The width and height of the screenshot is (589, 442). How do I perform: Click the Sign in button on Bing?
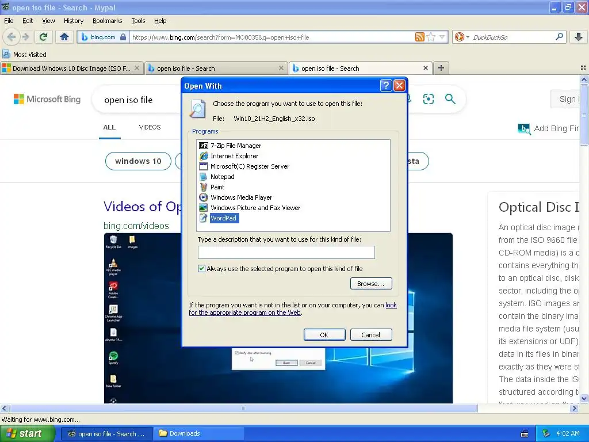click(x=567, y=99)
